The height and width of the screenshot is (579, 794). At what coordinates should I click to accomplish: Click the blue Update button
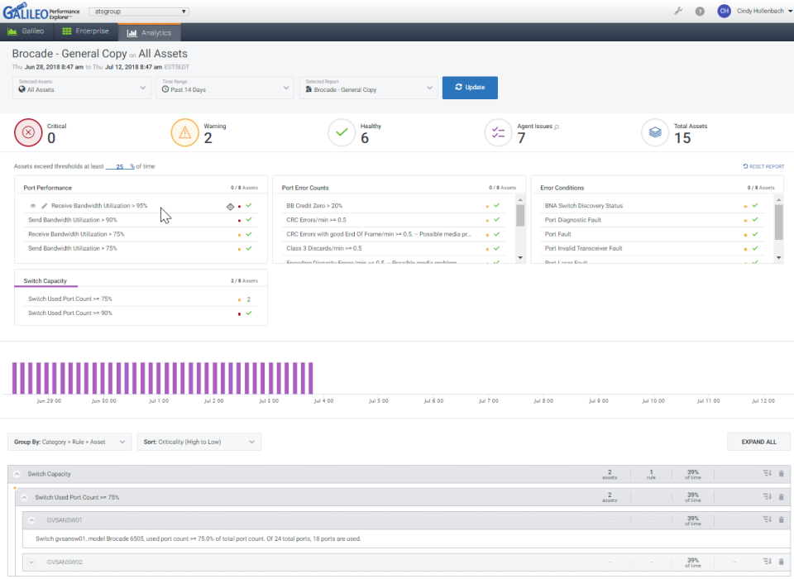pyautogui.click(x=470, y=87)
